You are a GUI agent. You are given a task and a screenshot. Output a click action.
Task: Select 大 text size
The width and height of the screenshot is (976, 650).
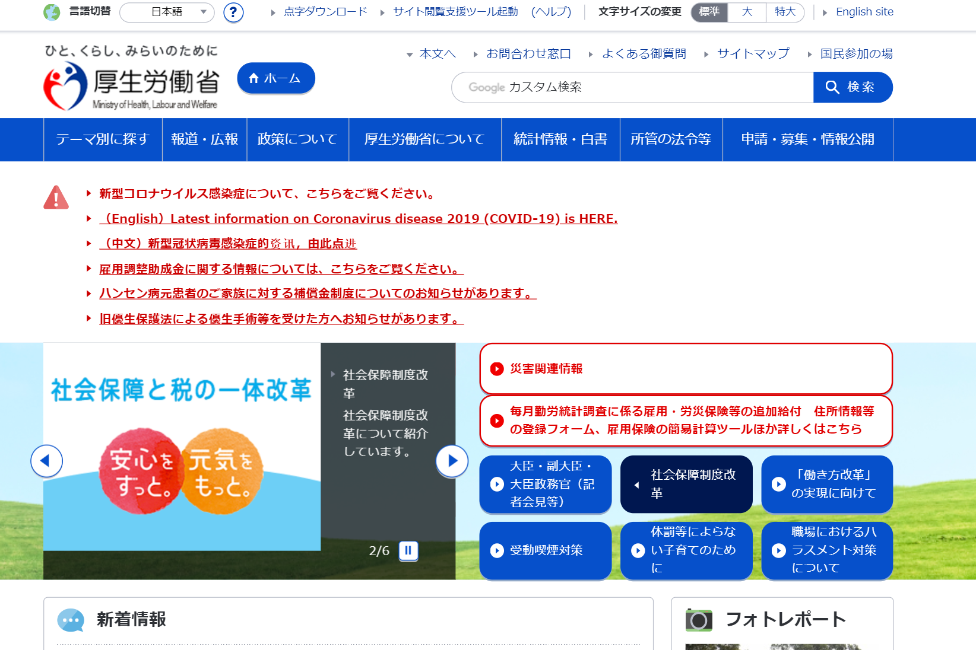(x=746, y=12)
